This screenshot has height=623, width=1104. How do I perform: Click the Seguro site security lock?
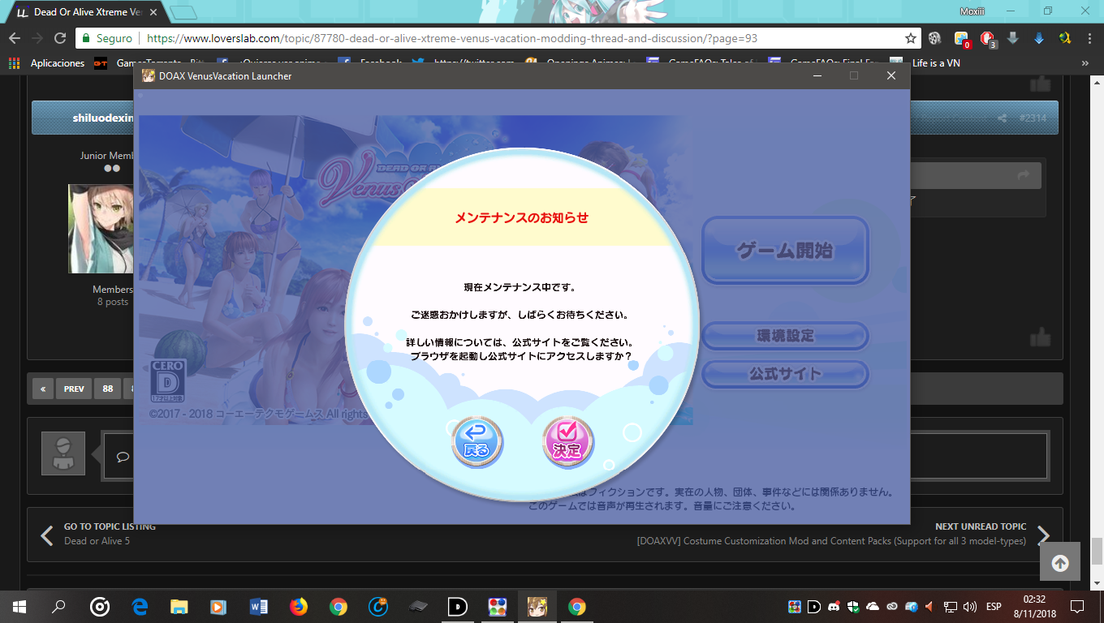(106, 38)
